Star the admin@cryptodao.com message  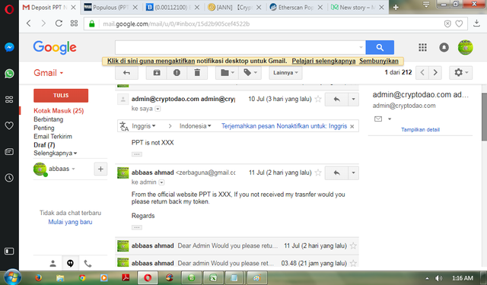click(318, 99)
